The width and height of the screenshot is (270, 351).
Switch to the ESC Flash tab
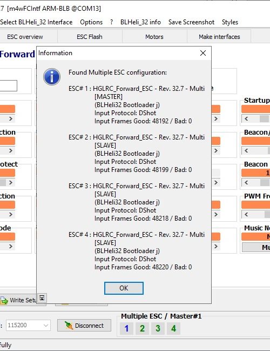[x=90, y=37]
